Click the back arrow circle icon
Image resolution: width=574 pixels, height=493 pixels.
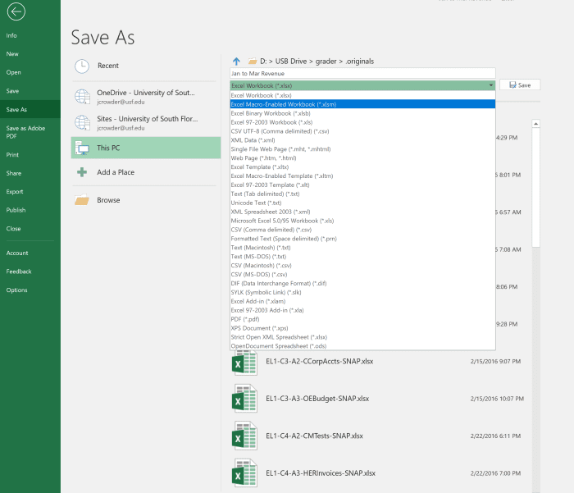(15, 11)
